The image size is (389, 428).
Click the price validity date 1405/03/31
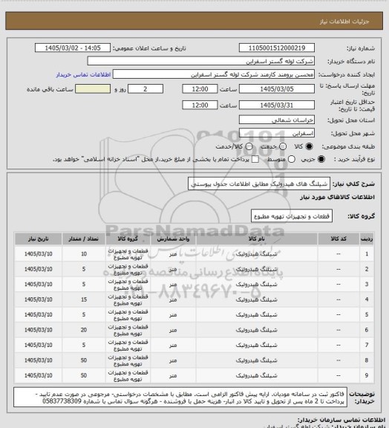click(277, 105)
